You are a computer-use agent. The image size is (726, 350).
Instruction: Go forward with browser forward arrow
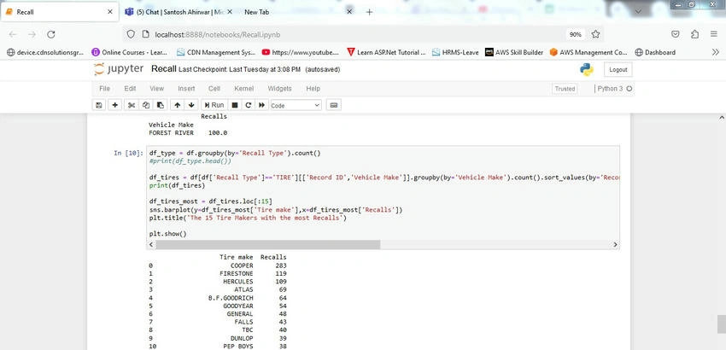pos(32,34)
